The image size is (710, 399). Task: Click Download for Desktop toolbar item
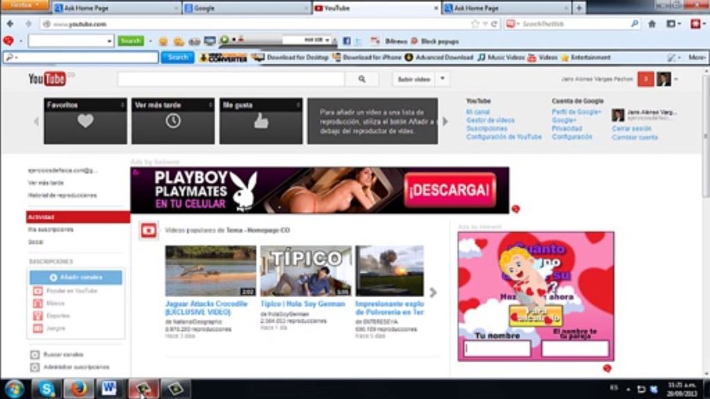click(290, 57)
